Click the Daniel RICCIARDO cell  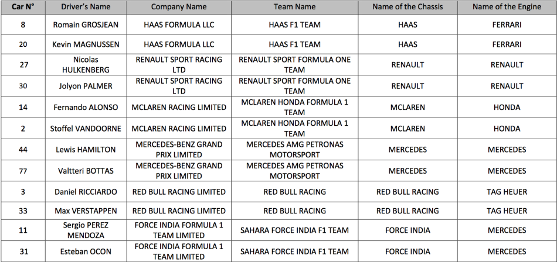86,192
